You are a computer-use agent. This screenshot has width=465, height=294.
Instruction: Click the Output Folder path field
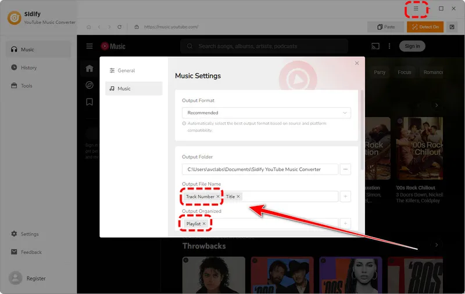click(x=260, y=169)
